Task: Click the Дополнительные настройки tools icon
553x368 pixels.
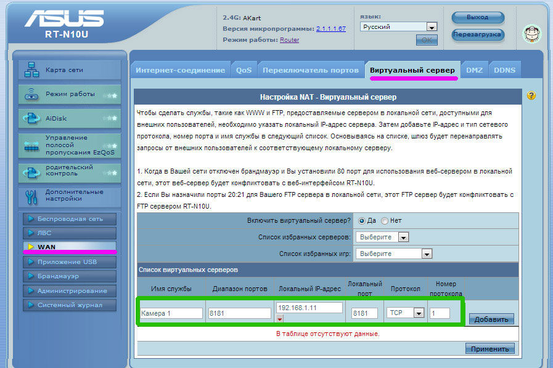Action: [31, 196]
